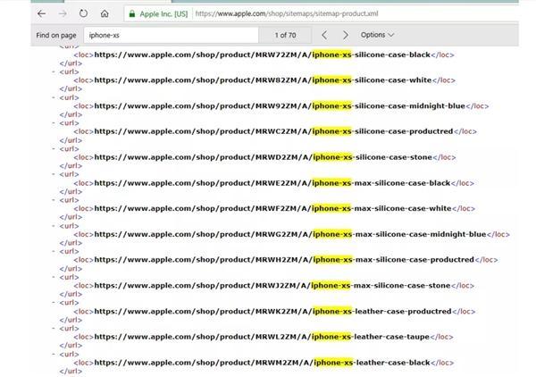Collapse url node above MRWC2ZM productred entry

click(54, 123)
